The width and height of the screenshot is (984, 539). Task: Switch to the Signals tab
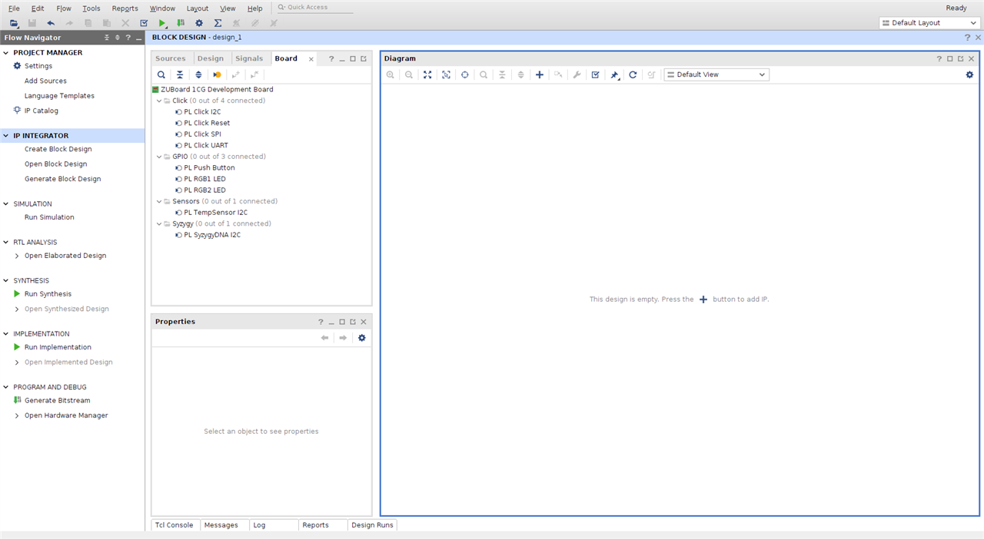point(249,58)
